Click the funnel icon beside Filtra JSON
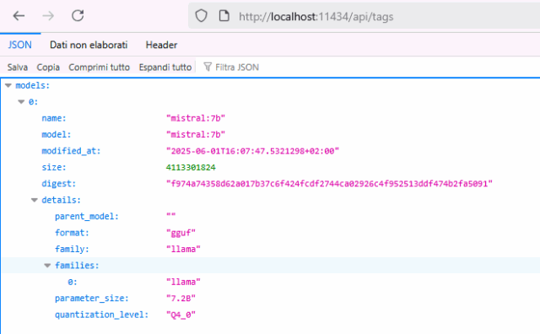This screenshot has width=540, height=334. pos(208,67)
